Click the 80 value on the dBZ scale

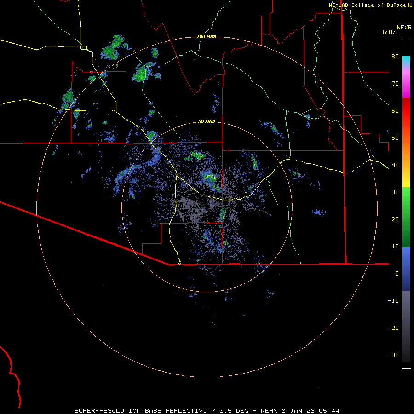(395, 57)
